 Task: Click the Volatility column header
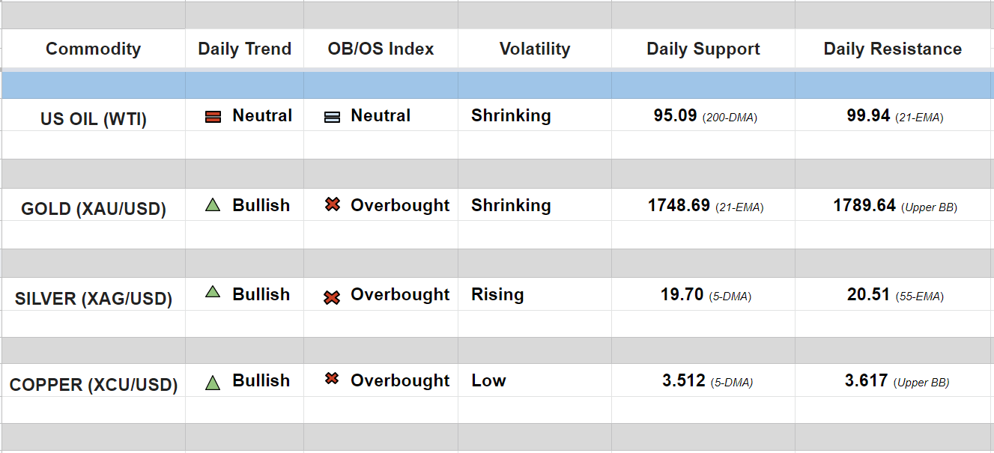click(534, 49)
